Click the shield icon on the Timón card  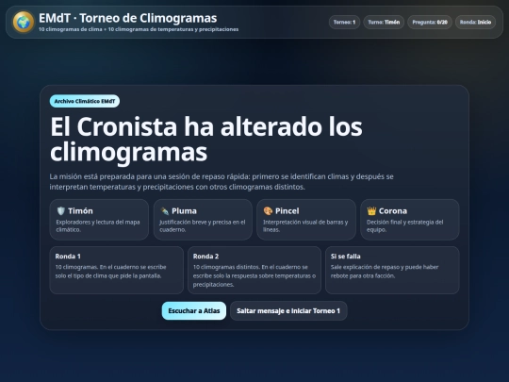(x=60, y=211)
